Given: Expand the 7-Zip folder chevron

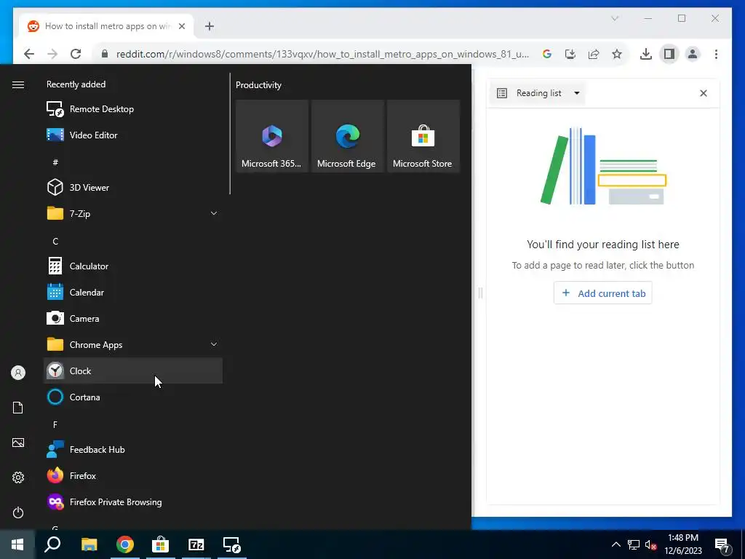Looking at the screenshot, I should (x=214, y=213).
